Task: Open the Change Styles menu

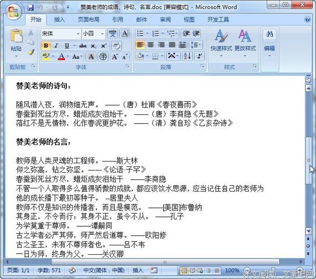Action: 245,40
